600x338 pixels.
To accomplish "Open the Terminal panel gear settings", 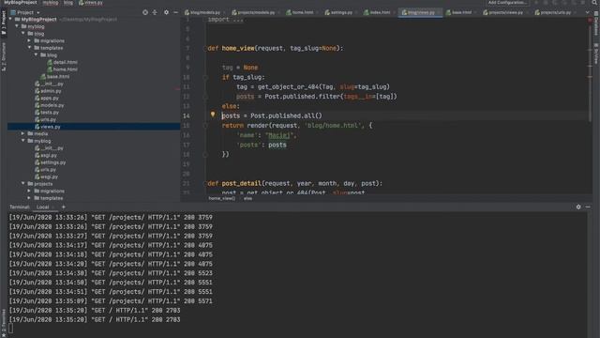I will click(578, 207).
